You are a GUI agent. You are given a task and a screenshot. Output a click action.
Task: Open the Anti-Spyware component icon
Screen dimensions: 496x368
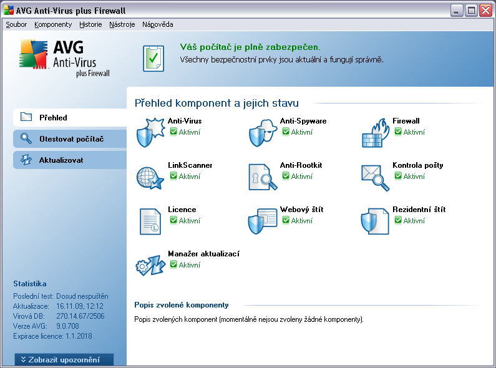tap(263, 133)
